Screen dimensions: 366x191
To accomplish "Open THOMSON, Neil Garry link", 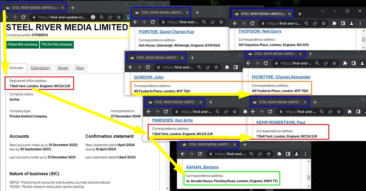I will [260, 31].
